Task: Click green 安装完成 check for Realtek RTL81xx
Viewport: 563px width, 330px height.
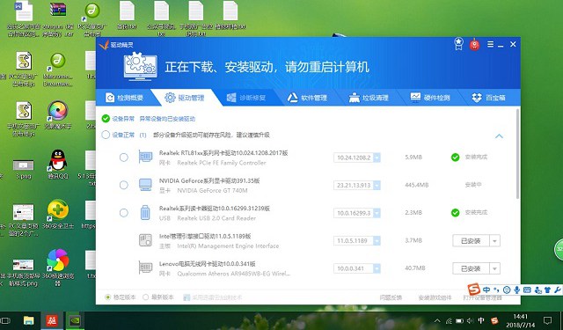Action: [456, 158]
